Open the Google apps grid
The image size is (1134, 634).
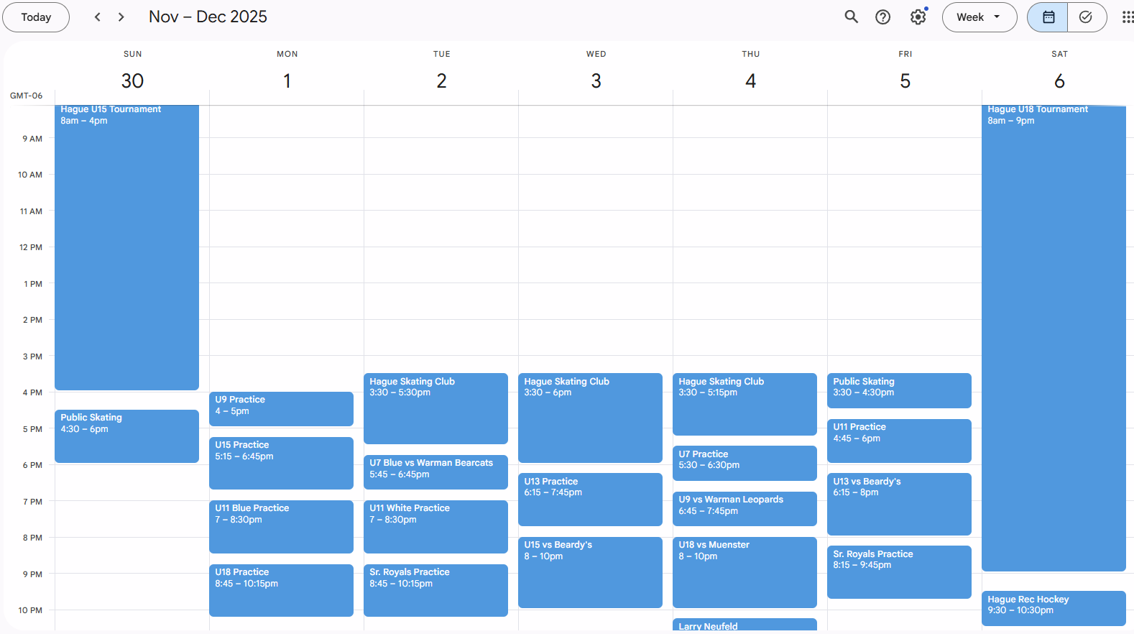point(1127,17)
